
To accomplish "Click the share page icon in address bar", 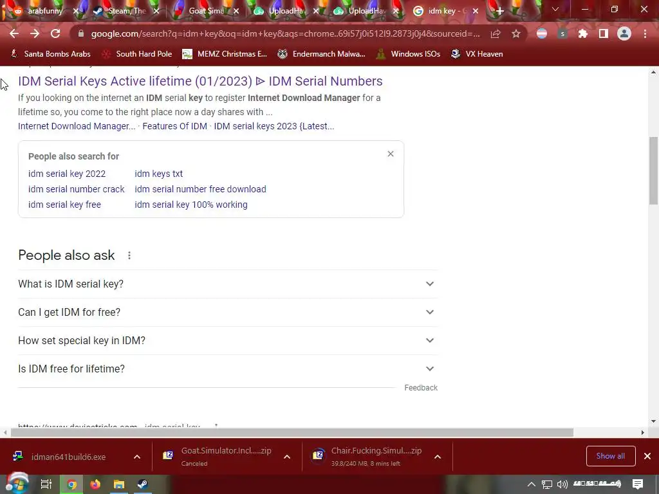I will 496,33.
